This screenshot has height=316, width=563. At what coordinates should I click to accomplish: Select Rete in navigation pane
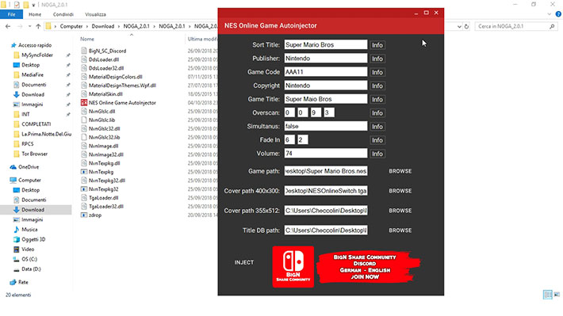[x=23, y=282]
